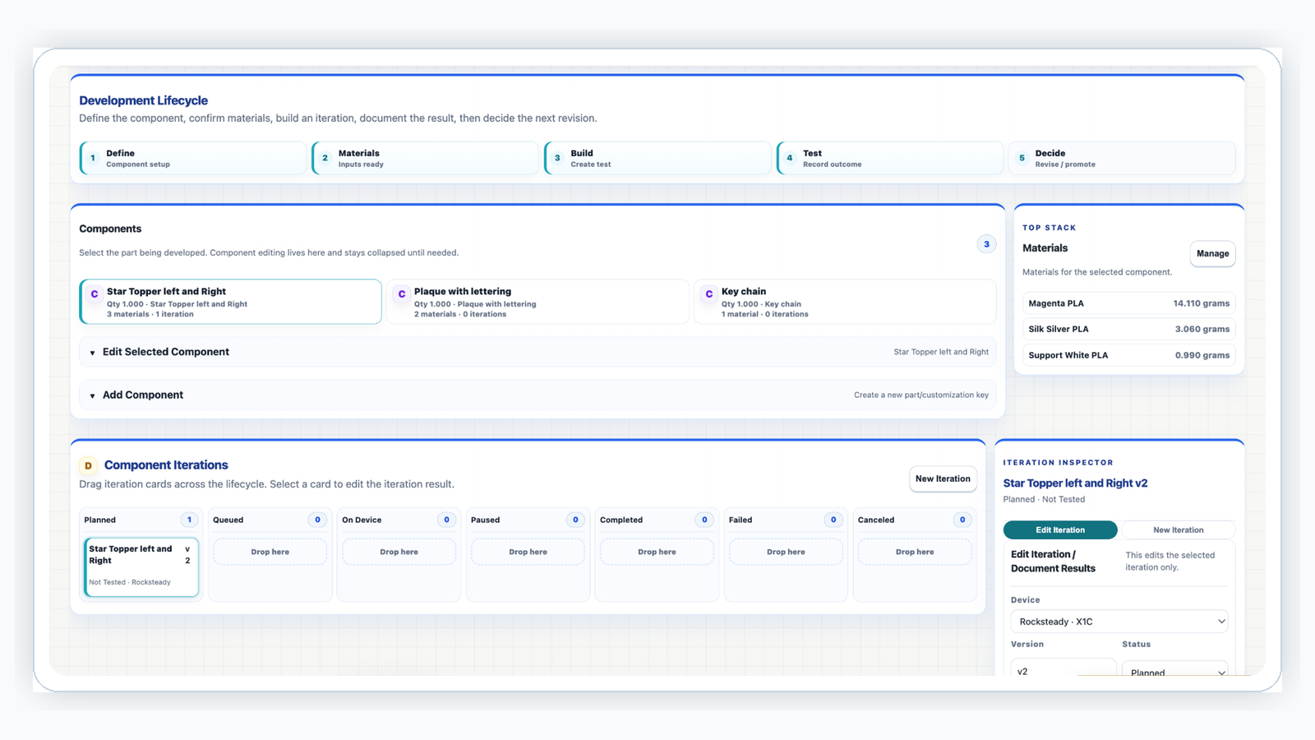Click the Failed column count badge

(833, 520)
